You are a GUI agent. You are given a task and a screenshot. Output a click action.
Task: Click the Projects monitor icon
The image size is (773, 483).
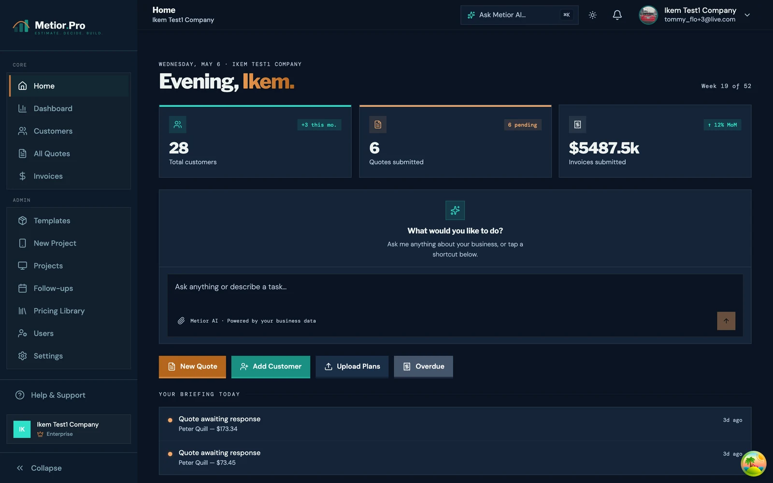click(22, 266)
